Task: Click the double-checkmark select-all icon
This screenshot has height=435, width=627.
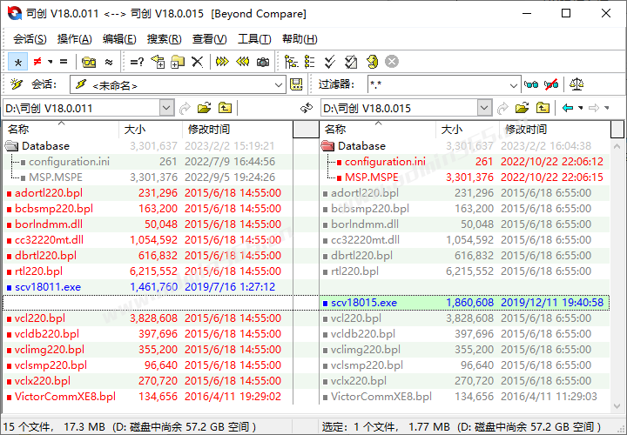Action: click(x=330, y=62)
